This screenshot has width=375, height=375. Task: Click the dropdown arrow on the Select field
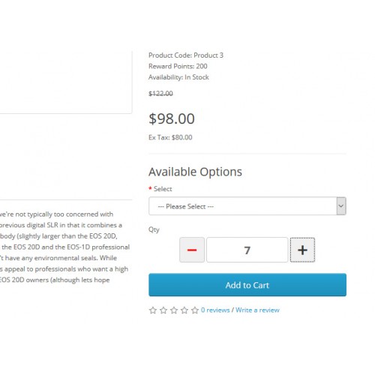[341, 206]
